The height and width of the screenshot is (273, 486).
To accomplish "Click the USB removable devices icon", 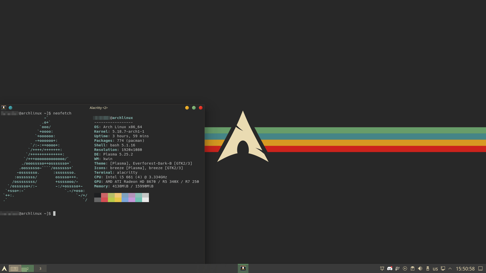I will tap(428, 268).
